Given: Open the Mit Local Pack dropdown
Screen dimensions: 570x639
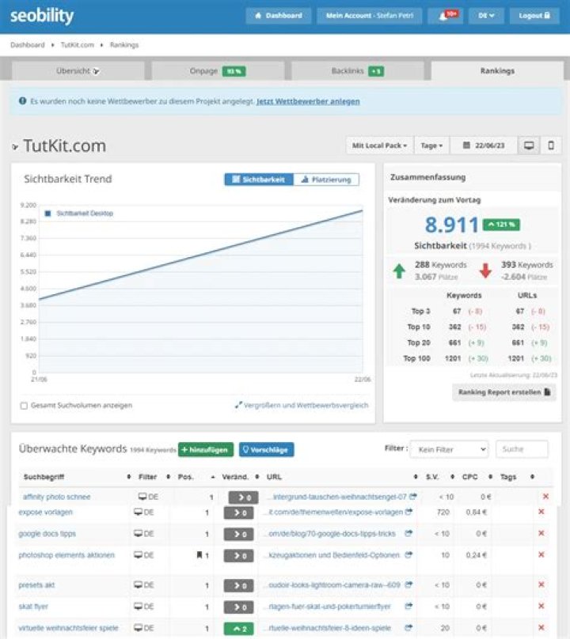Looking at the screenshot, I should [379, 146].
